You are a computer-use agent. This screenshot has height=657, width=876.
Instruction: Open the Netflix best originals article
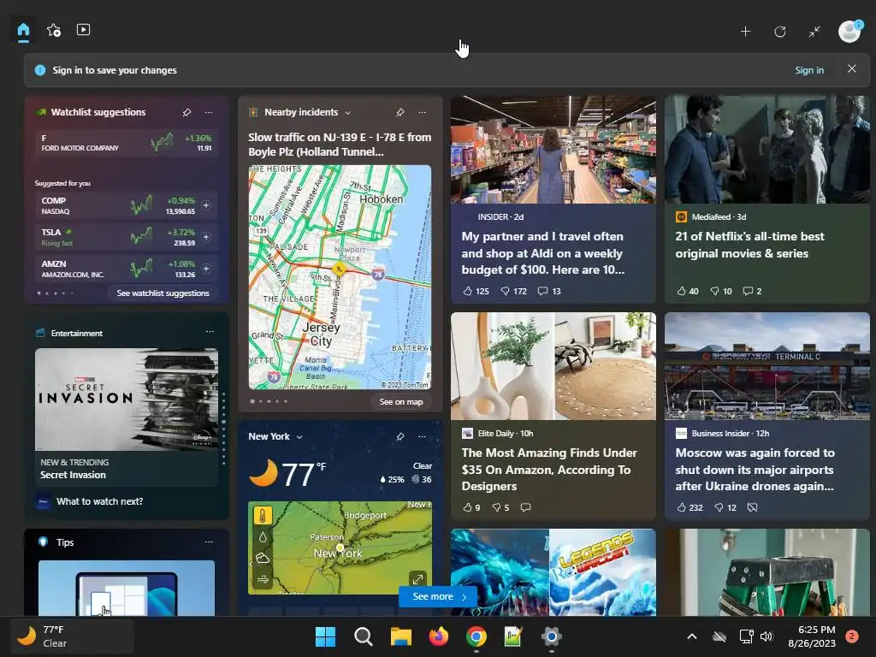point(749,245)
